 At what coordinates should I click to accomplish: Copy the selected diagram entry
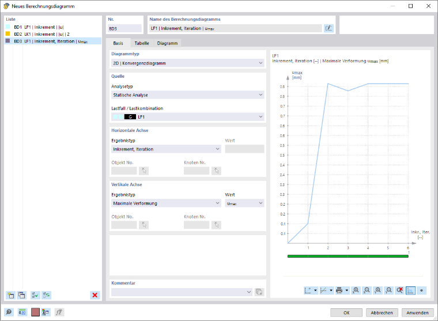coord(21,295)
